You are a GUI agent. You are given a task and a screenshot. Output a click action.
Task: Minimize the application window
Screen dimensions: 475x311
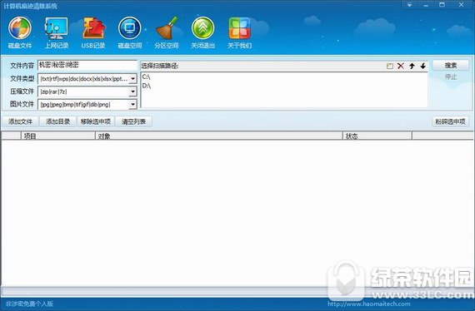[426, 5]
